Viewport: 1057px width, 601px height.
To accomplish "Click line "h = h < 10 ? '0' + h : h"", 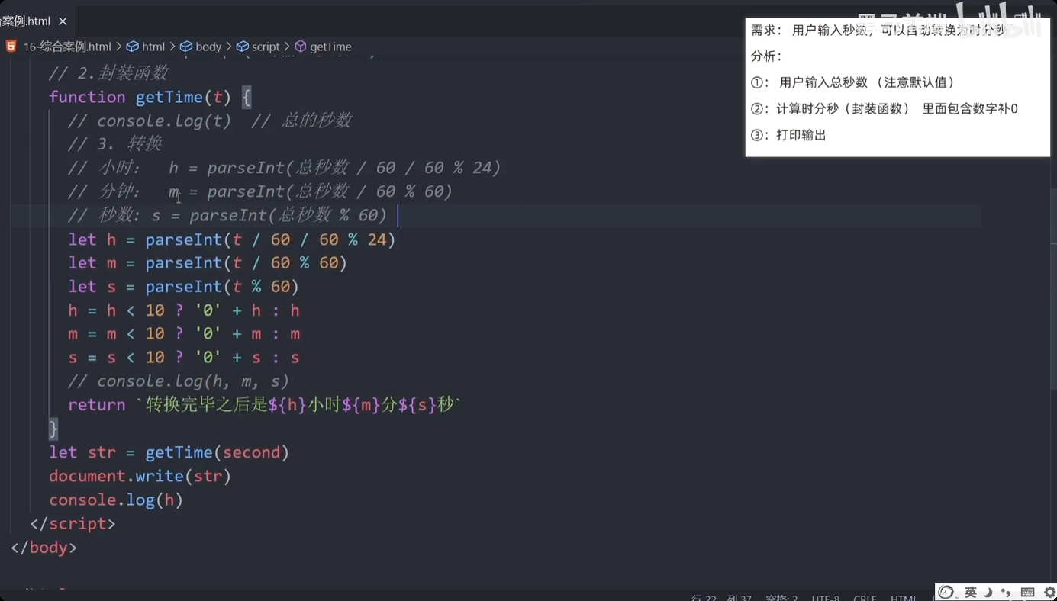I will (184, 310).
